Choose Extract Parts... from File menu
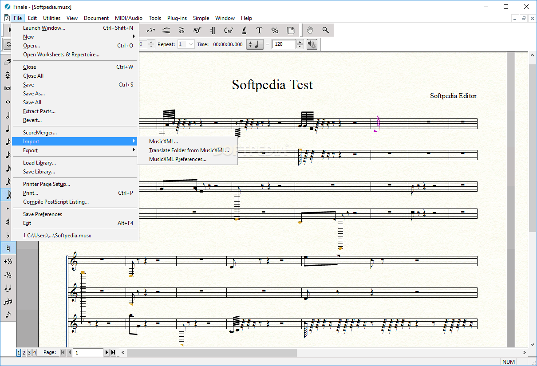Screen dimensions: 537x366 tap(75, 111)
